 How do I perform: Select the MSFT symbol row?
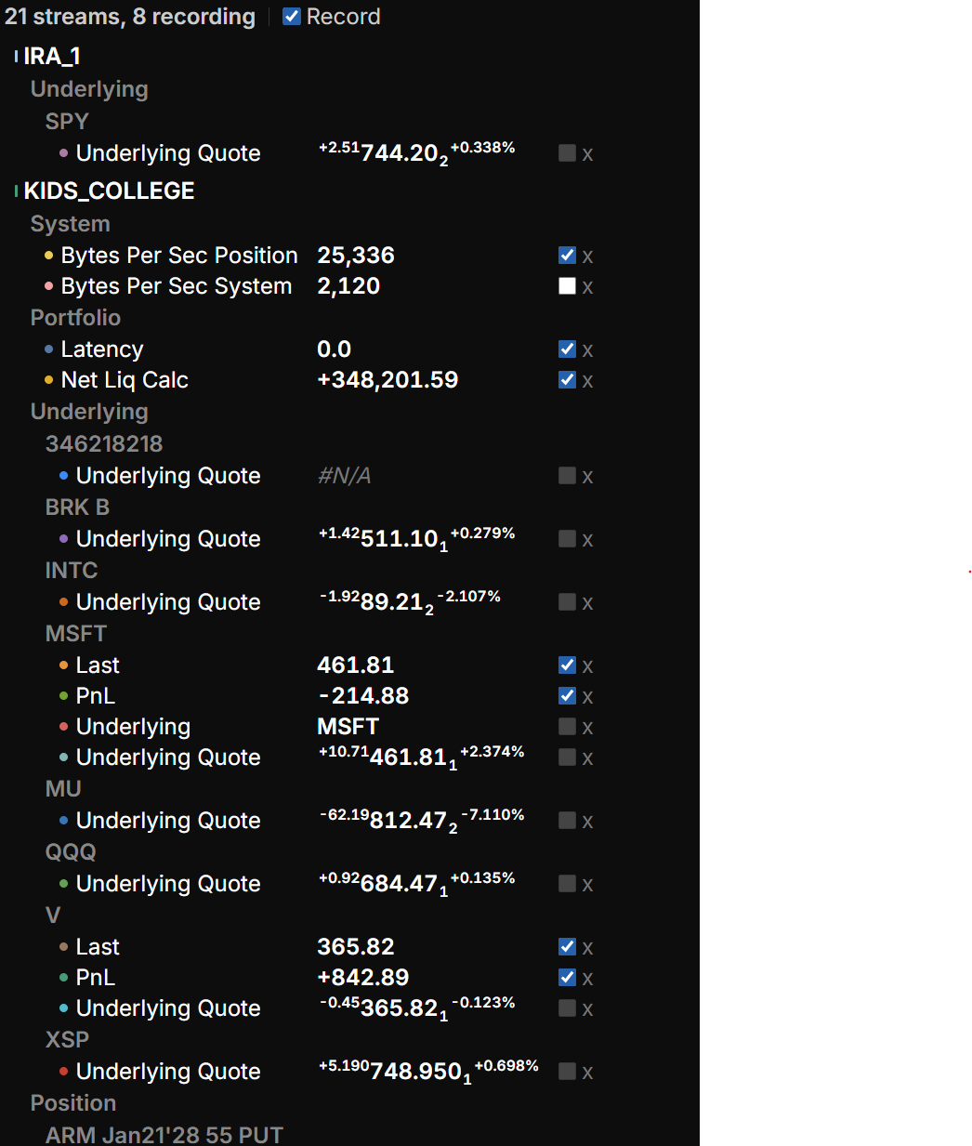(x=76, y=634)
